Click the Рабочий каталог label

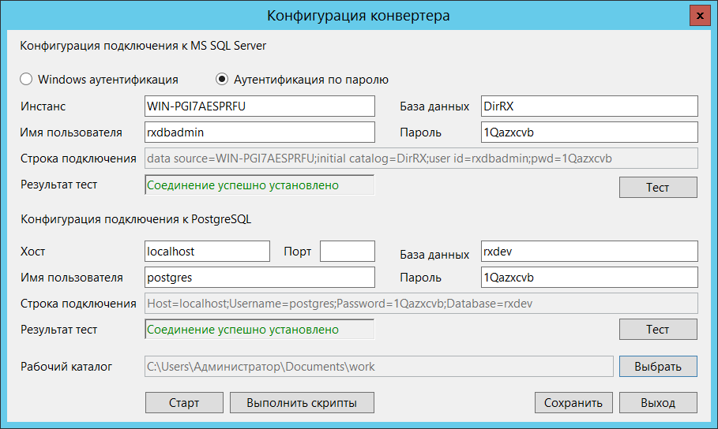[66, 367]
